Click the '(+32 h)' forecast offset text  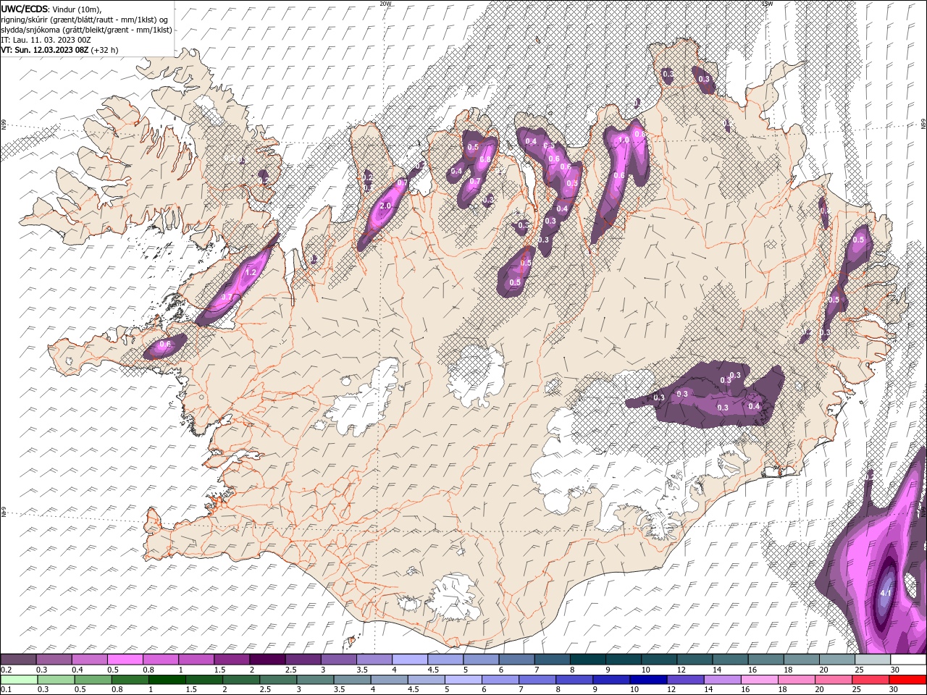pyautogui.click(x=105, y=50)
